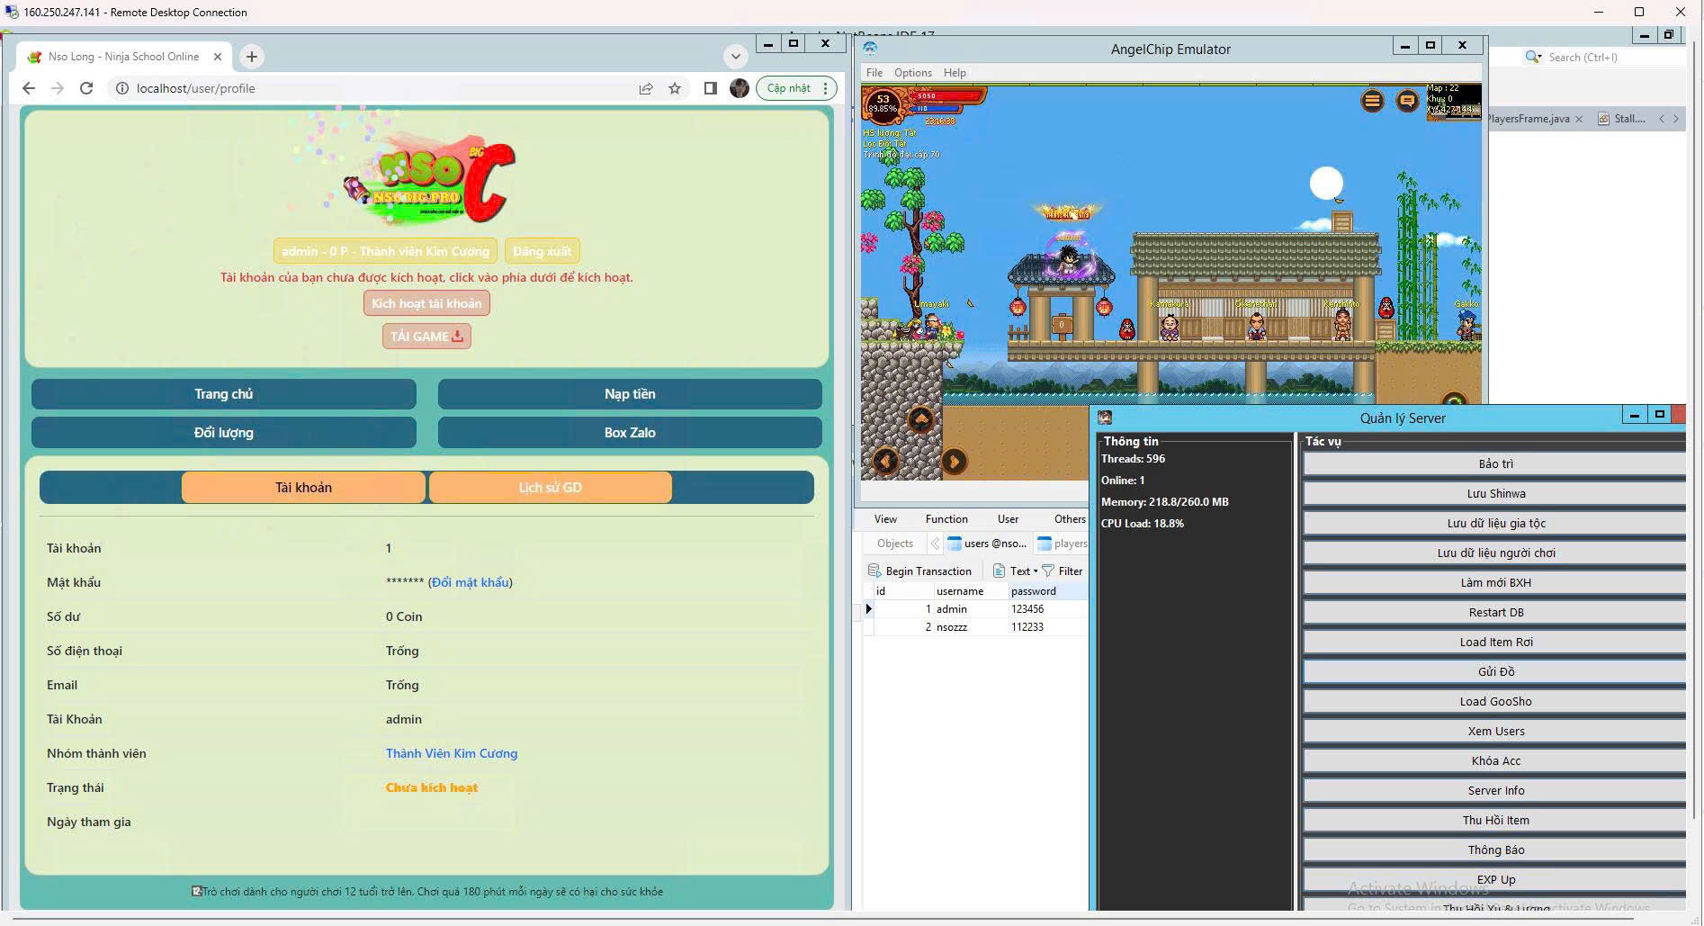Click the browser Cập nhật update button
The width and height of the screenshot is (1704, 926).
point(789,88)
